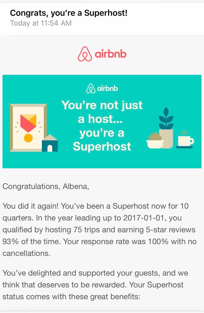Click the white Airbnb logo inside the banner
Viewport: 204px width, 313px height.
102,88
